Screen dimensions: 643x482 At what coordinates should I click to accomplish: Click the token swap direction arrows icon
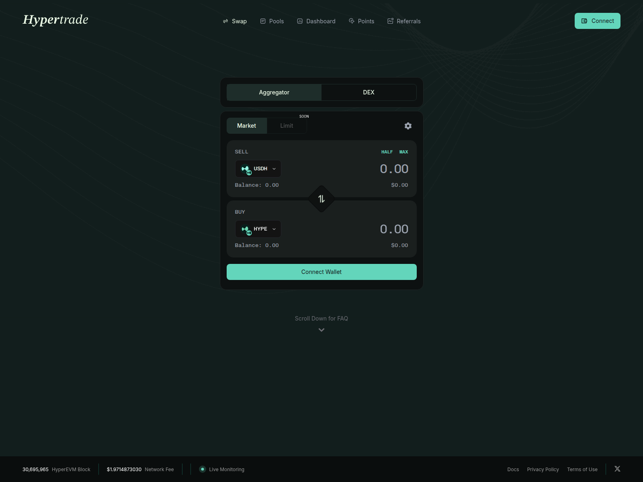[321, 198]
